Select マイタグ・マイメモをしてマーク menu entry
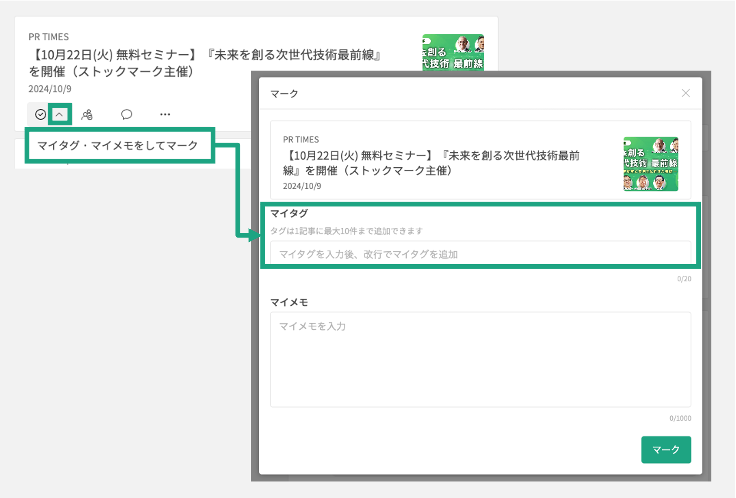Screen dimensions: 736x498 (x=118, y=145)
